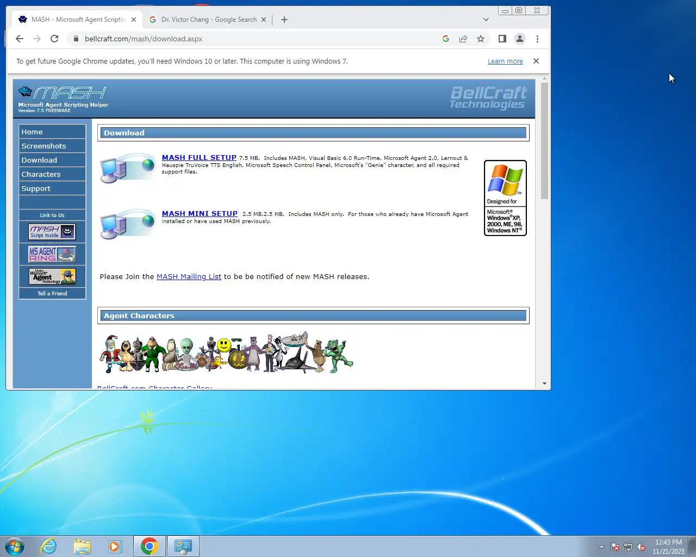Click the browser forward arrow
696x557 pixels.
(37, 39)
